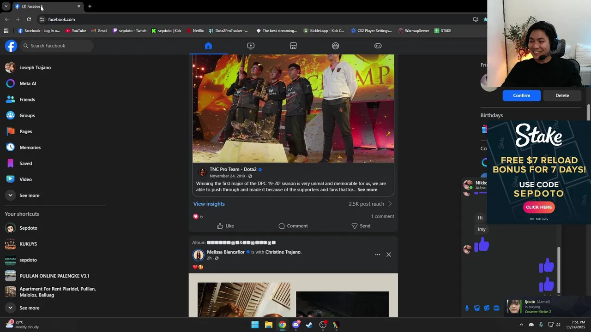Open a new browser tab
The height and width of the screenshot is (332, 591).
(x=90, y=6)
